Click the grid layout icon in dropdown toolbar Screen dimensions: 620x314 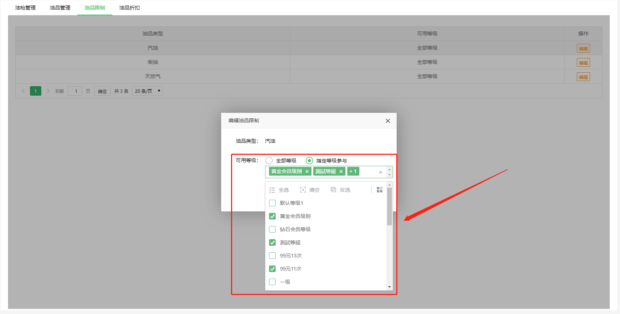point(379,190)
